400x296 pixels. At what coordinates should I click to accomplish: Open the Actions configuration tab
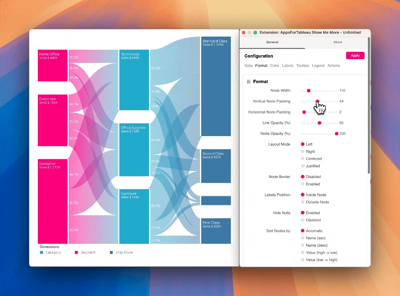click(x=333, y=66)
